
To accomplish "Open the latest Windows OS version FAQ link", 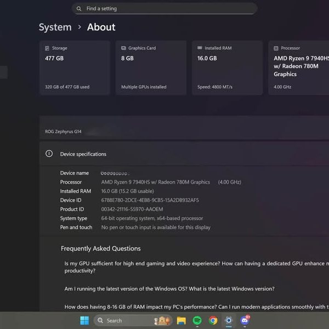I will (169, 289).
